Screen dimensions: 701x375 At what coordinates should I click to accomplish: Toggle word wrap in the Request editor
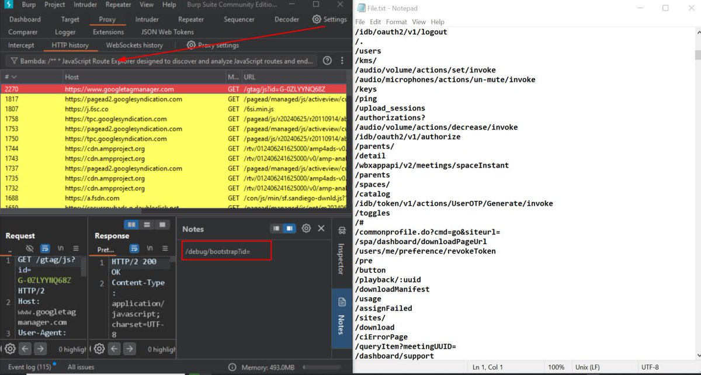[45, 249]
